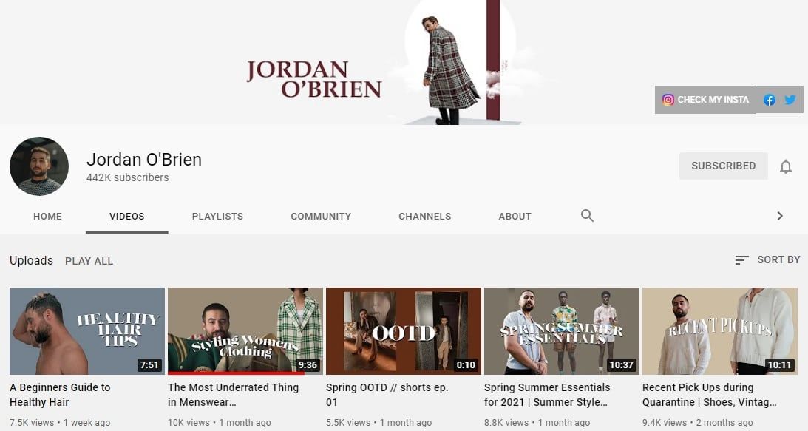The height and width of the screenshot is (431, 808).
Task: Click title Recent Pick Ups during Quarantine
Action: coord(709,395)
